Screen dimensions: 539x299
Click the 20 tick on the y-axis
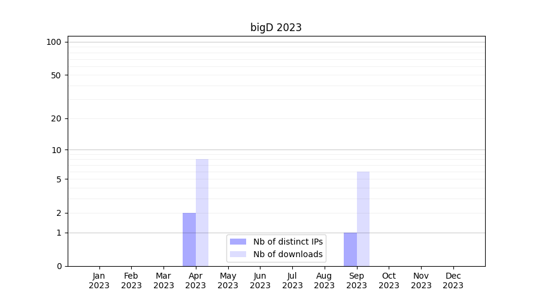point(56,118)
